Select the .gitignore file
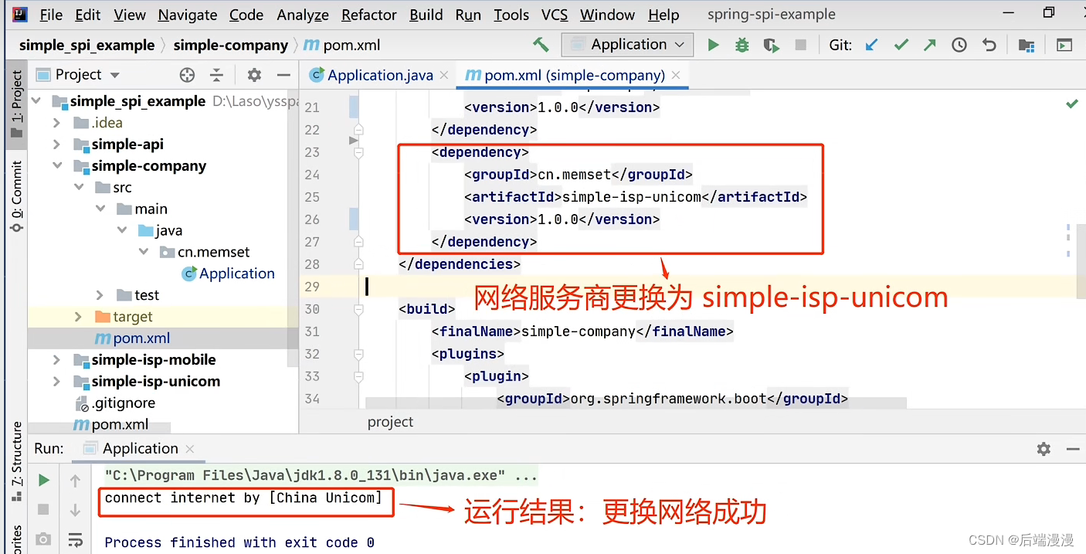Image resolution: width=1086 pixels, height=554 pixels. pyautogui.click(x=115, y=403)
